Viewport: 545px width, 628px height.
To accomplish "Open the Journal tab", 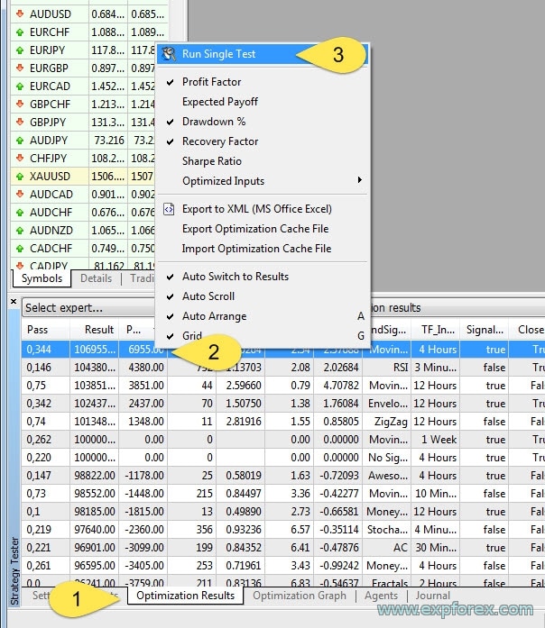I will coord(433,596).
